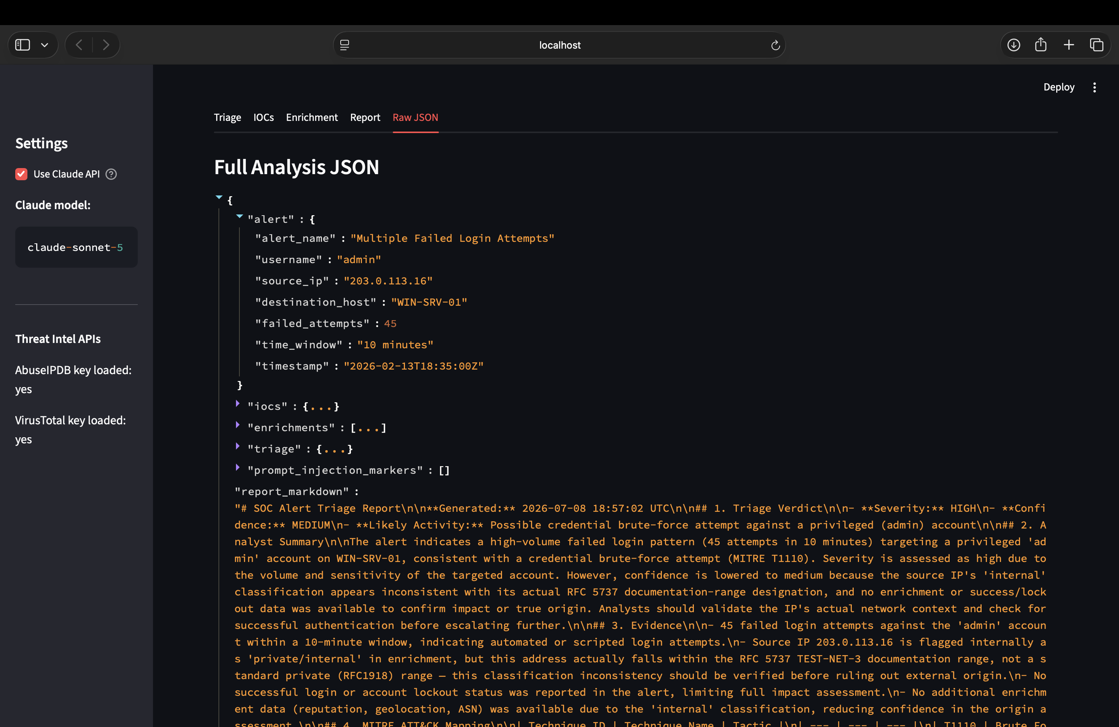Screen dimensions: 1119x727
Task: Select the Raw JSON tab
Action: 415,117
